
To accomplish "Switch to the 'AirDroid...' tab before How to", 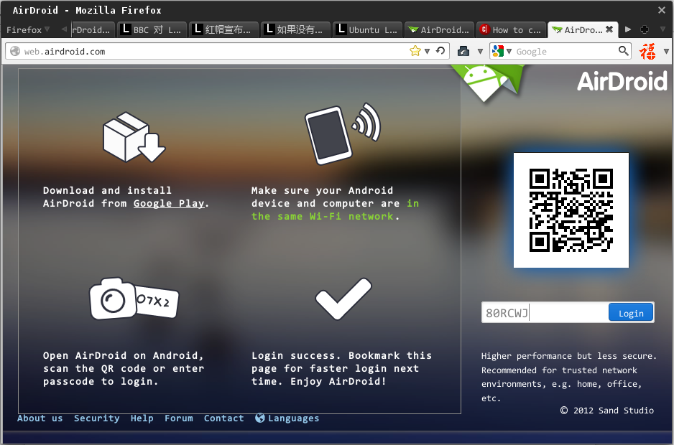I will (439, 29).
